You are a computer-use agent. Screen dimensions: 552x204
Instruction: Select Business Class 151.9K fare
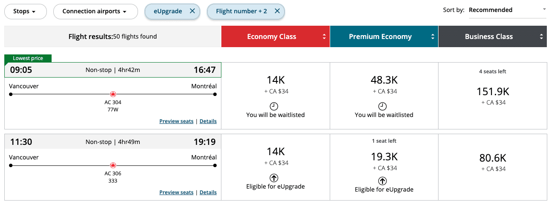tap(493, 92)
